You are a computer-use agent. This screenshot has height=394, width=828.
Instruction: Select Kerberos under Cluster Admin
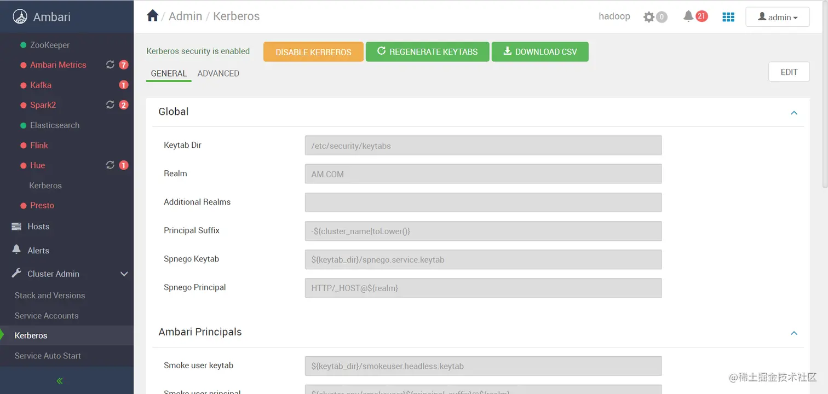coord(31,335)
